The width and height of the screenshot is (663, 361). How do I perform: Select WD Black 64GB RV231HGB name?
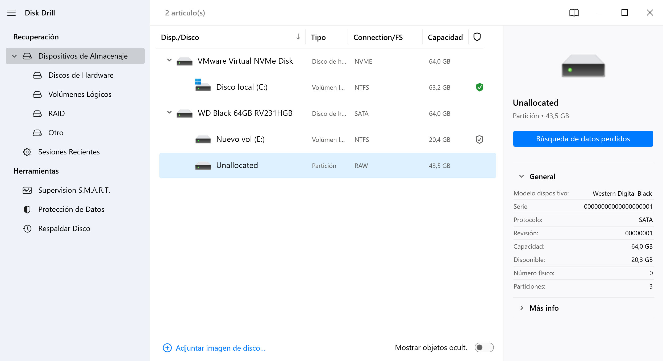(x=245, y=113)
